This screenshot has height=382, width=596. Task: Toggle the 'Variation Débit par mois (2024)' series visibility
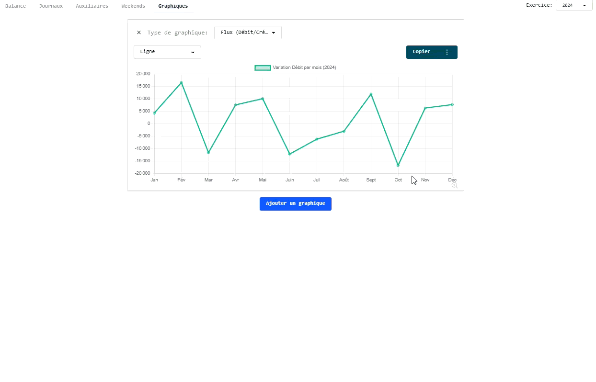coord(303,67)
